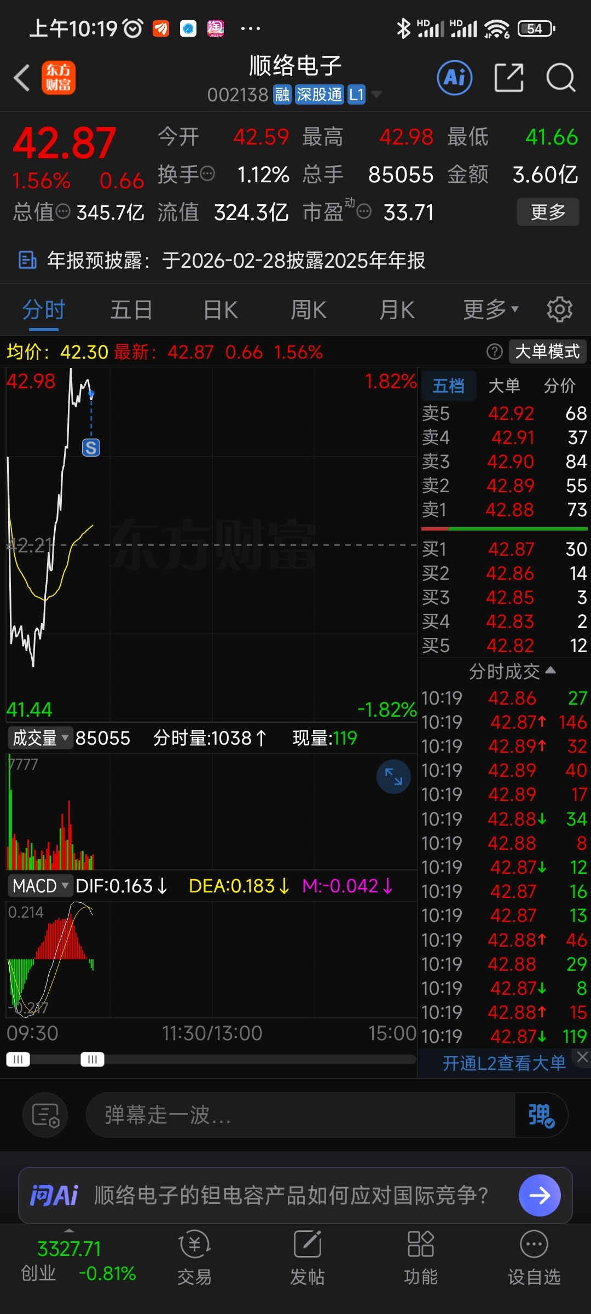This screenshot has width=591, height=1314.
Task: Tap the 融 margin tag
Action: 282,95
